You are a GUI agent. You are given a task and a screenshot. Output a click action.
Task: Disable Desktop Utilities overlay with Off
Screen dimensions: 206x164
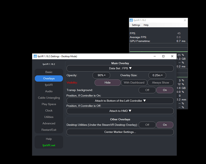(x=147, y=125)
